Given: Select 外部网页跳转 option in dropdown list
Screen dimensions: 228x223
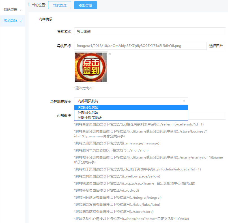Looking at the screenshot, I should (x=131, y=112).
